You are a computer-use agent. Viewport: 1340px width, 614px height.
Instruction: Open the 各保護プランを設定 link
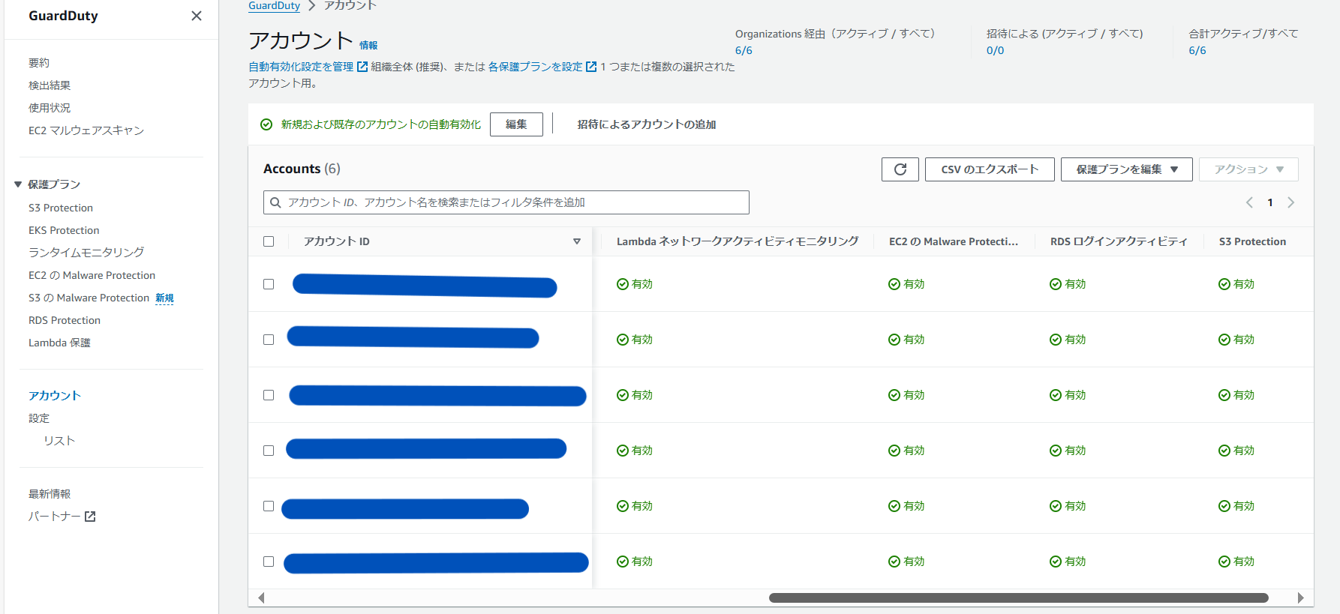point(535,67)
